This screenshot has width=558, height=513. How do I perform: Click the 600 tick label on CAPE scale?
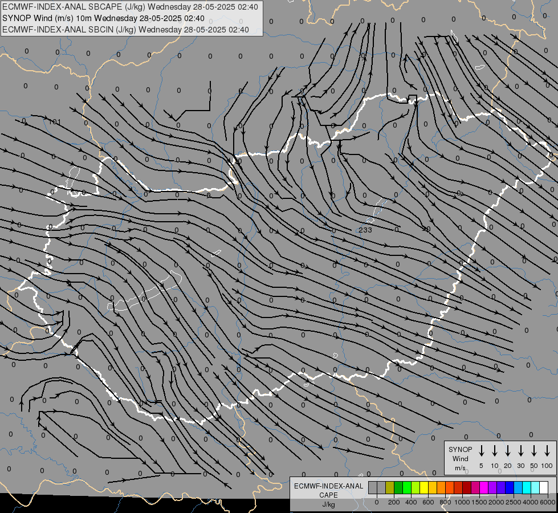tap(428, 502)
